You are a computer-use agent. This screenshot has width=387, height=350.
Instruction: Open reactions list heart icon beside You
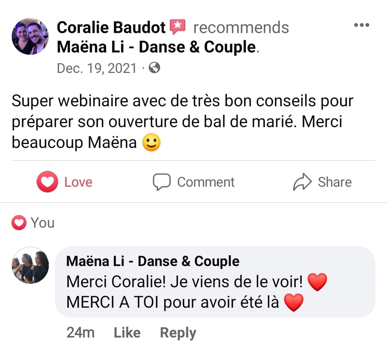pos(19,223)
